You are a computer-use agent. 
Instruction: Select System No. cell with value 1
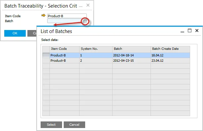point(96,55)
